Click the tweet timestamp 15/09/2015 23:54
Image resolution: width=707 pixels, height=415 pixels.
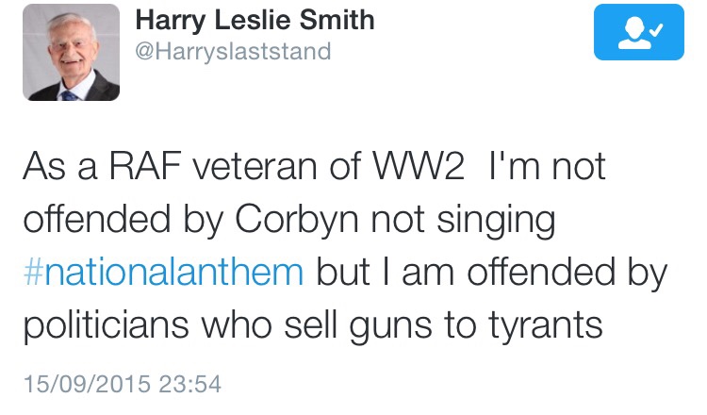click(122, 385)
